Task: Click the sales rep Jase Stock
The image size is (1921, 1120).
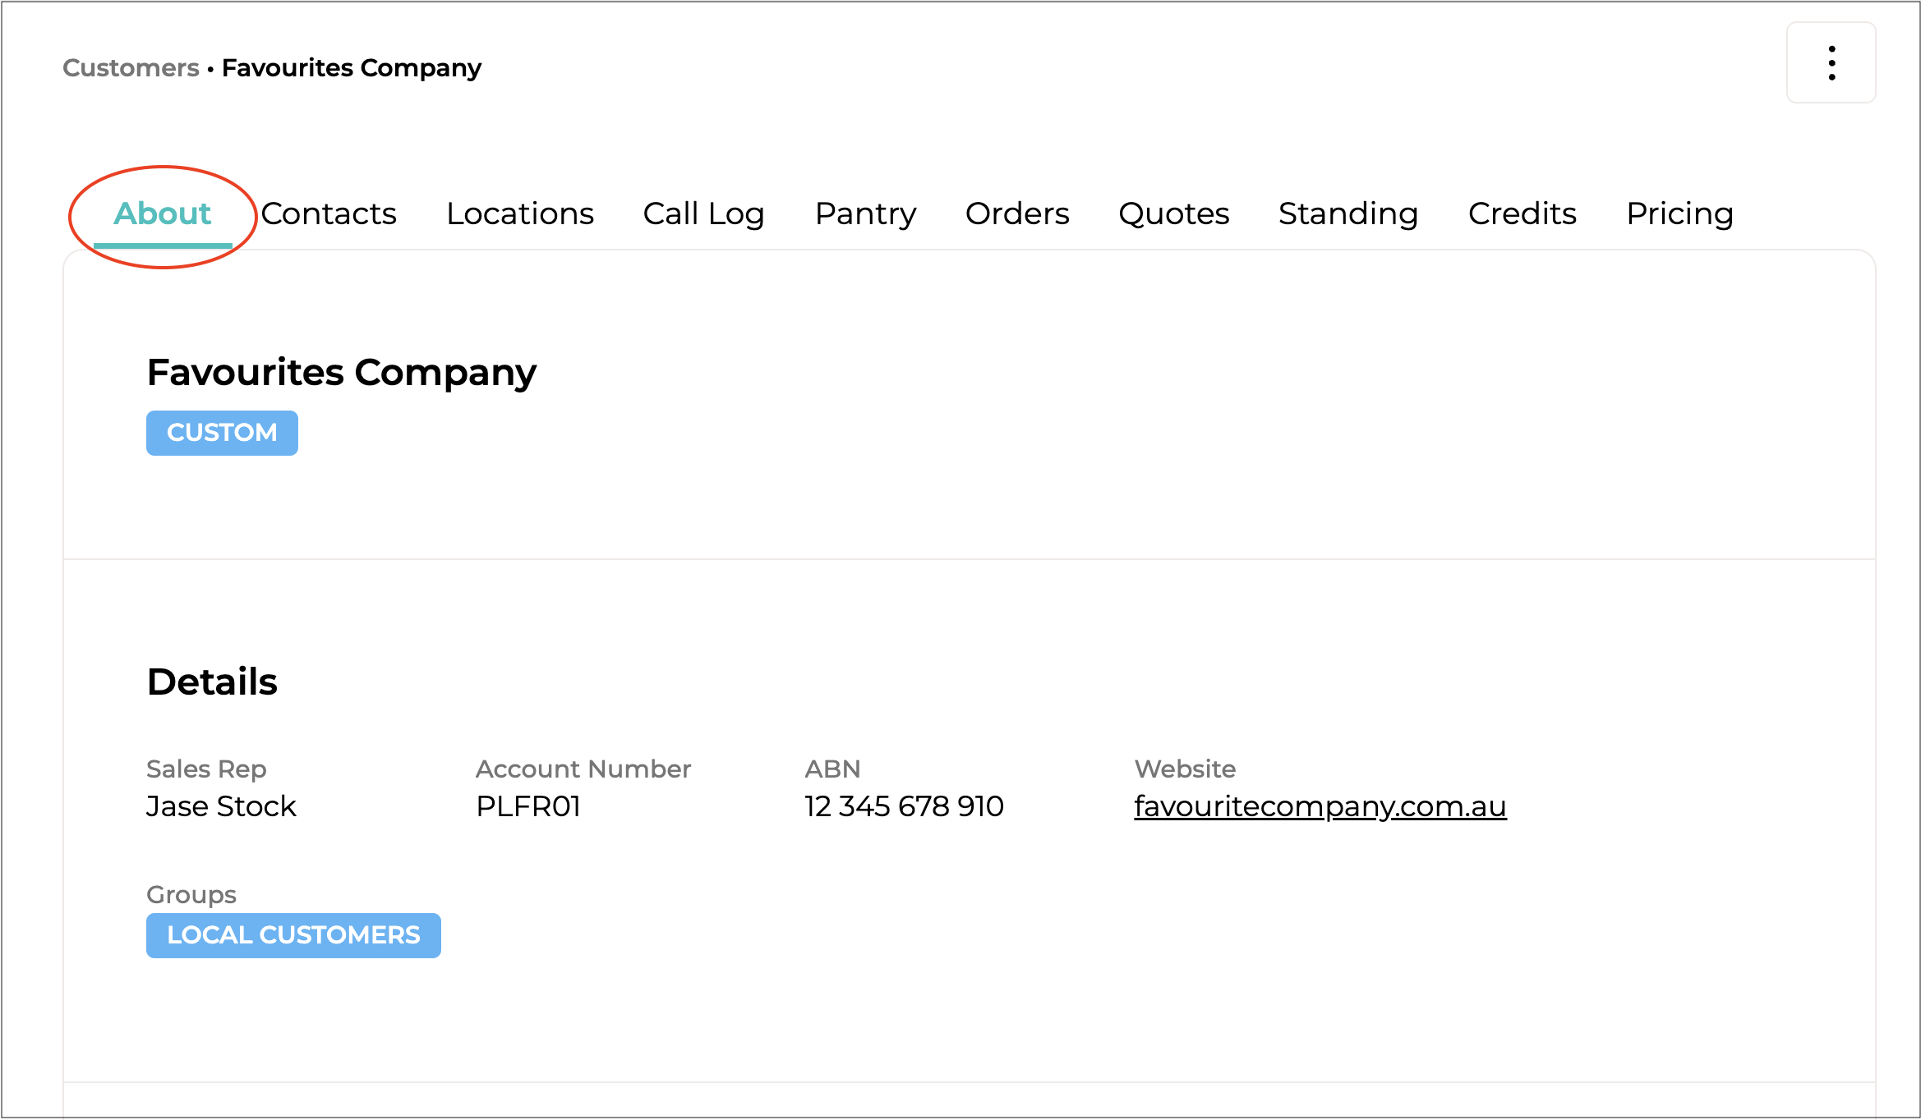Action: pos(221,806)
